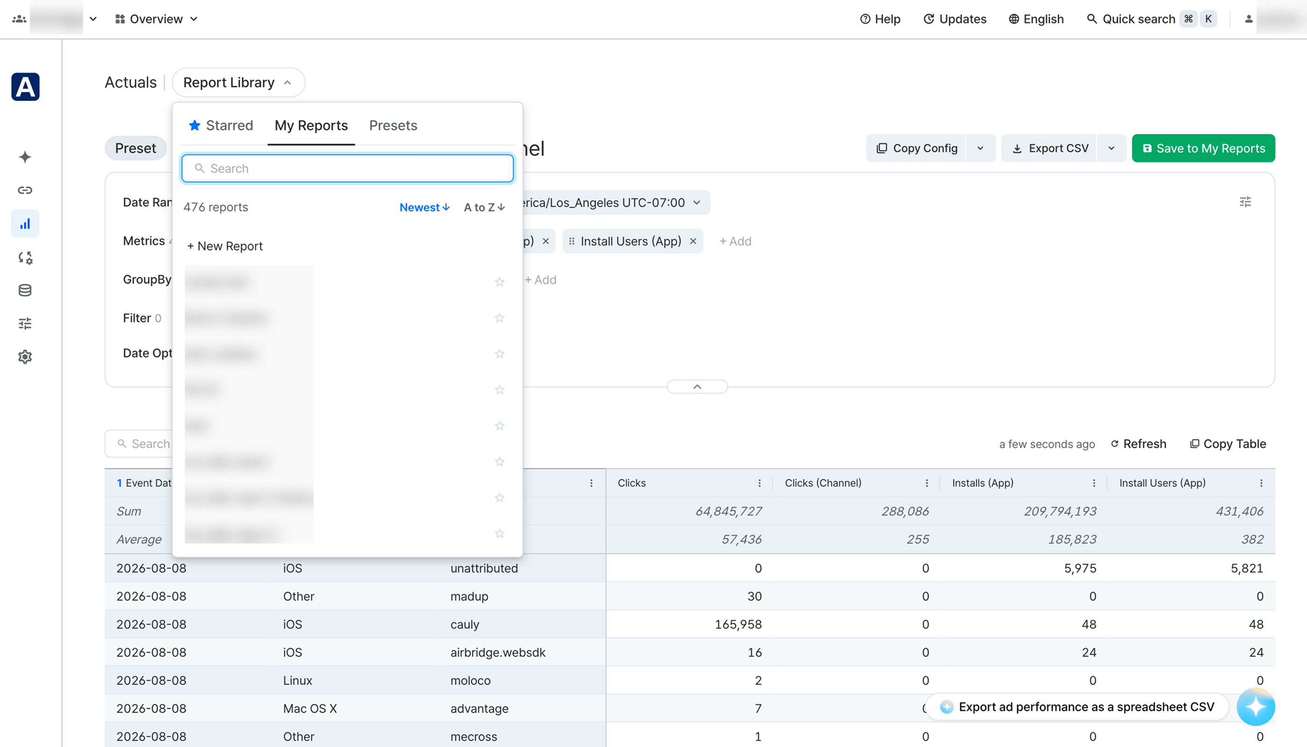The width and height of the screenshot is (1307, 747).
Task: Sort reports A to Z
Action: tap(484, 207)
